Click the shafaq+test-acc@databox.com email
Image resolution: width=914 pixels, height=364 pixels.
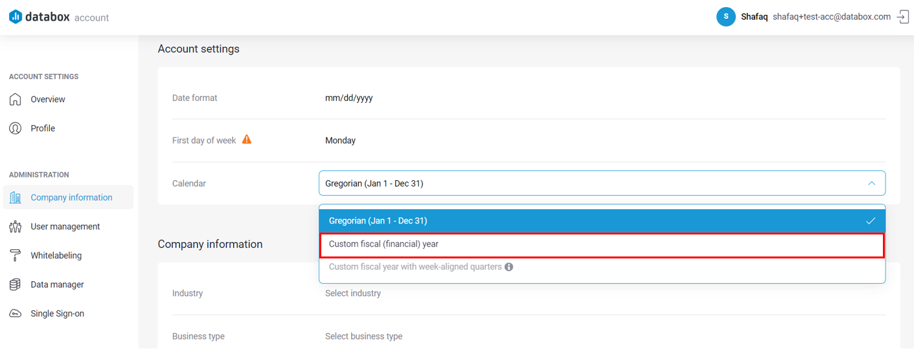click(831, 17)
